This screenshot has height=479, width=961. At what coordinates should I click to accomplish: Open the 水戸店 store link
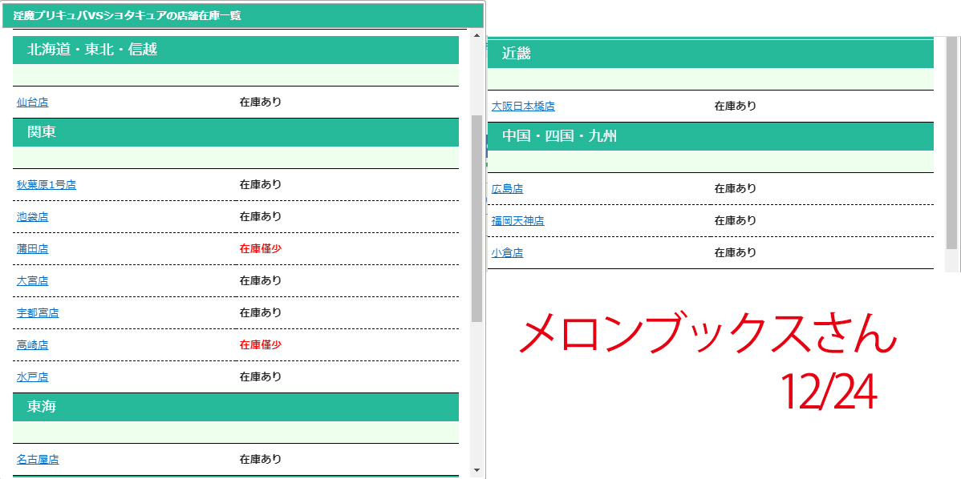32,376
